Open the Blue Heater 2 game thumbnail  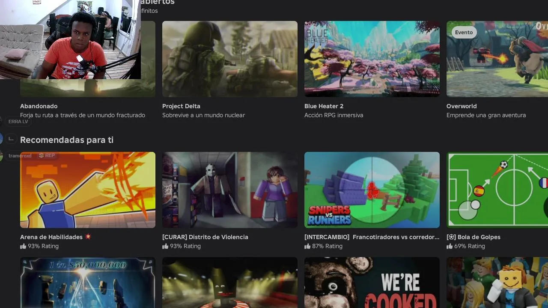(372, 59)
